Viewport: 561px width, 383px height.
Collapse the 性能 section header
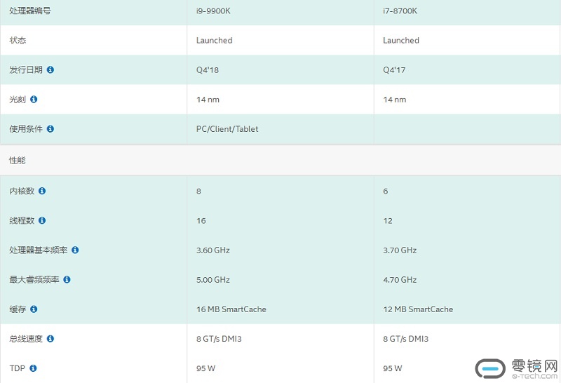(x=280, y=160)
